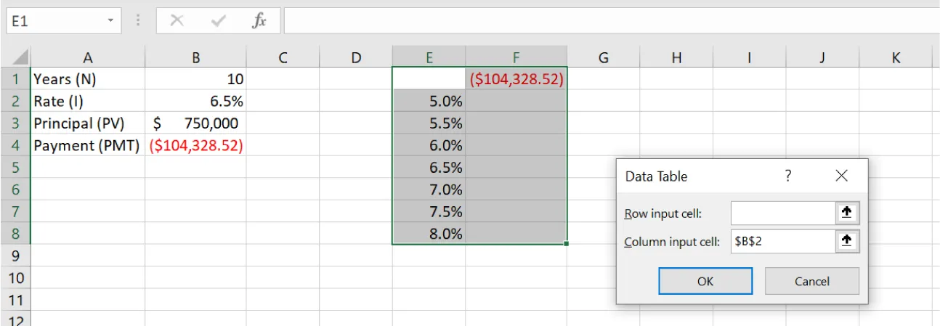940x326 pixels.
Task: Click the formula bar Cancel X icon
Action: (177, 21)
